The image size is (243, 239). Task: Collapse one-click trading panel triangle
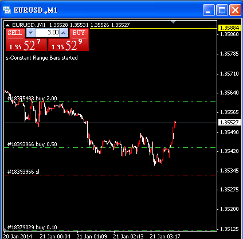coord(7,25)
